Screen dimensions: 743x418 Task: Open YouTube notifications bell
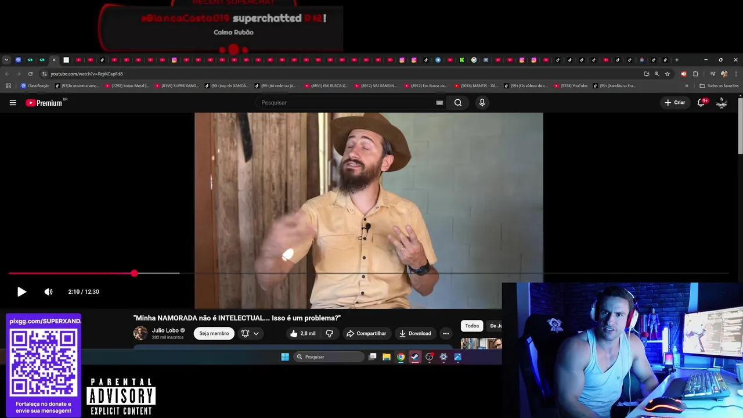[701, 103]
